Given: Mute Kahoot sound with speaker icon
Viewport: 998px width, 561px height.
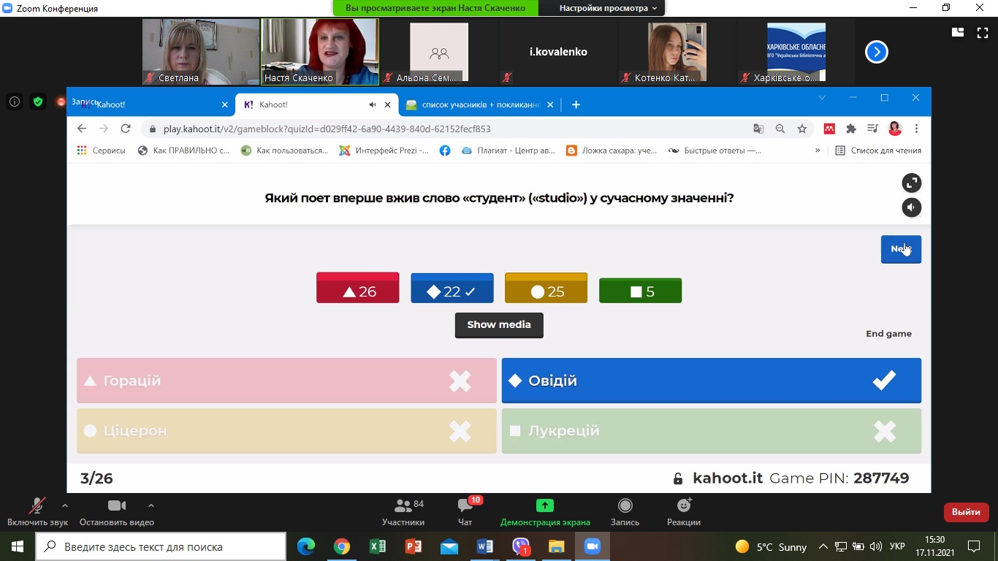Looking at the screenshot, I should click(911, 207).
